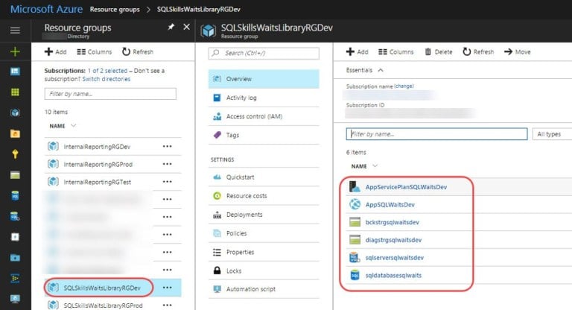The height and width of the screenshot is (310, 572).
Task: Open the hamburger menu in sidebar
Action: [x=15, y=30]
